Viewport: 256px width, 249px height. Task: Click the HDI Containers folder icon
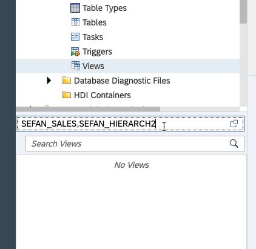point(66,95)
